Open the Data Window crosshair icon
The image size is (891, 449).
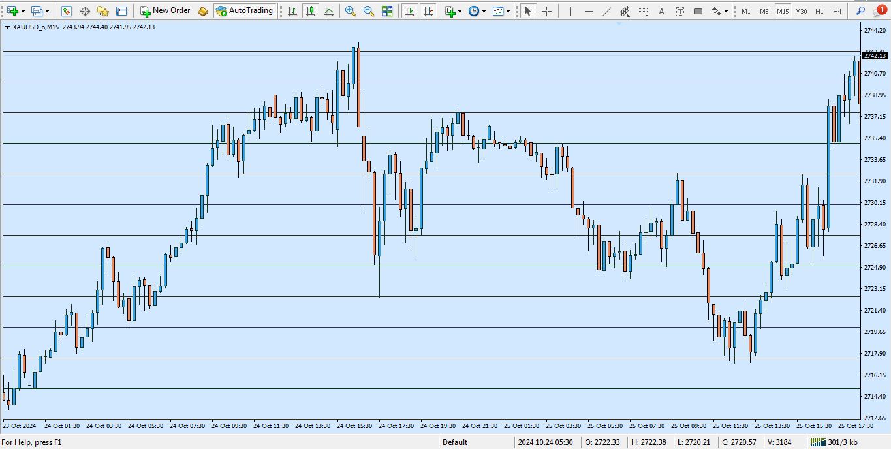pos(85,11)
